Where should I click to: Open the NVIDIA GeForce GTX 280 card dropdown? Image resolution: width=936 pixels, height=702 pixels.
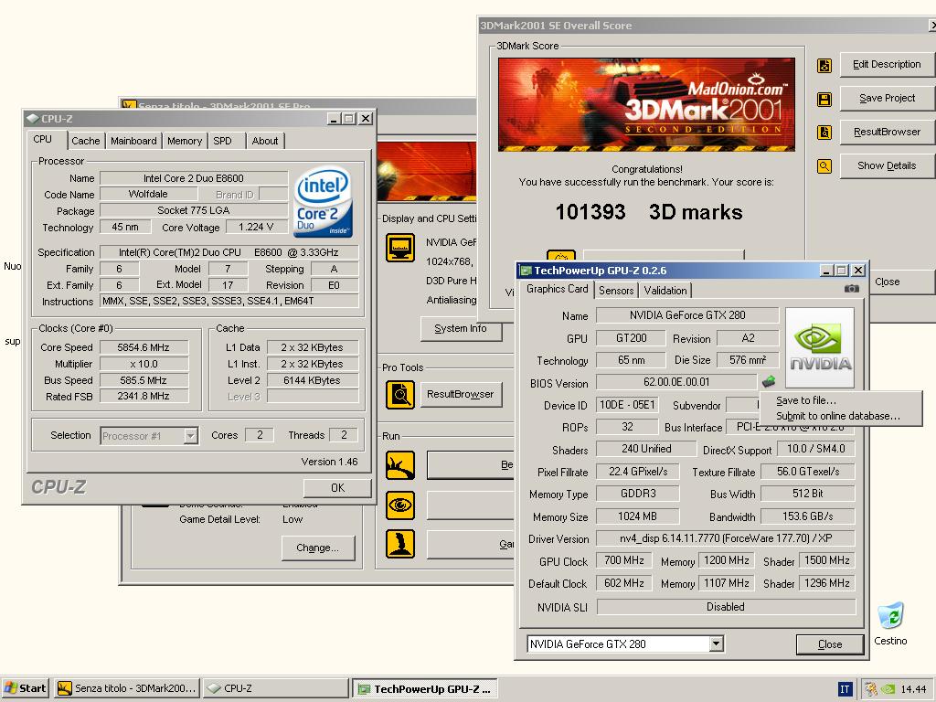tap(716, 644)
